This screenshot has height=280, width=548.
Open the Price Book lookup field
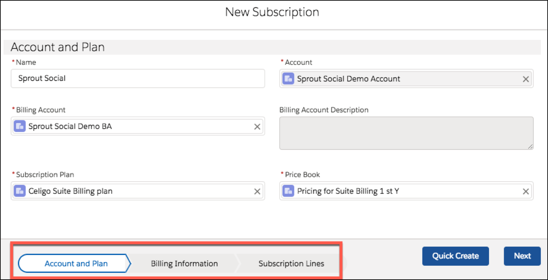pos(406,191)
